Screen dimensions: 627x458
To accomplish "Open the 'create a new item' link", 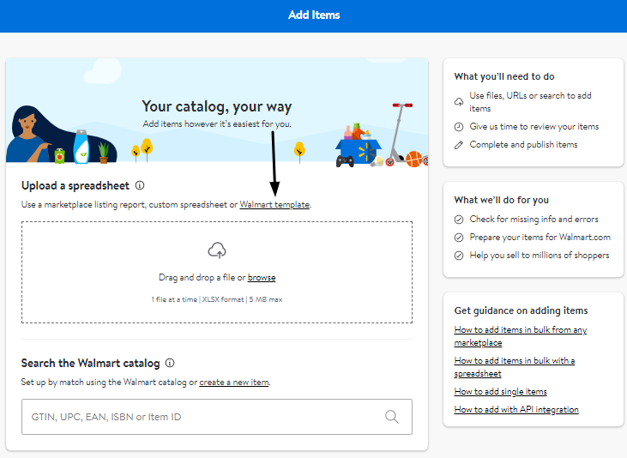I will coord(234,382).
